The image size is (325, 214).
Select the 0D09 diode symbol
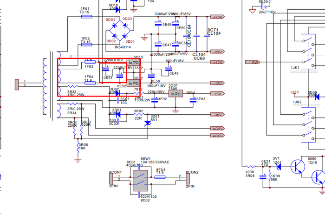[317, 97]
